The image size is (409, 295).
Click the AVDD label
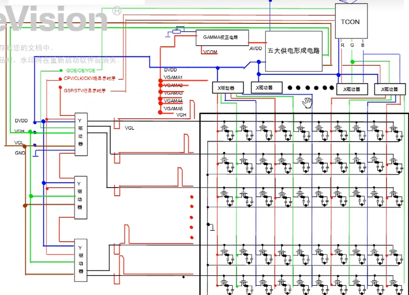[255, 49]
